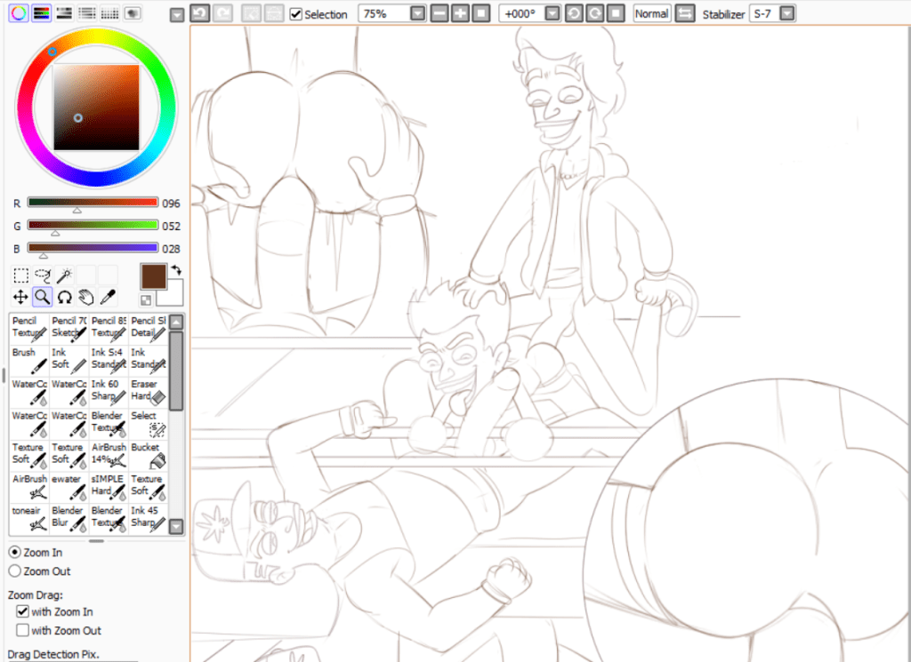Image resolution: width=911 pixels, height=662 pixels.
Task: Click the brush panel scrollbar down arrow
Action: click(175, 526)
